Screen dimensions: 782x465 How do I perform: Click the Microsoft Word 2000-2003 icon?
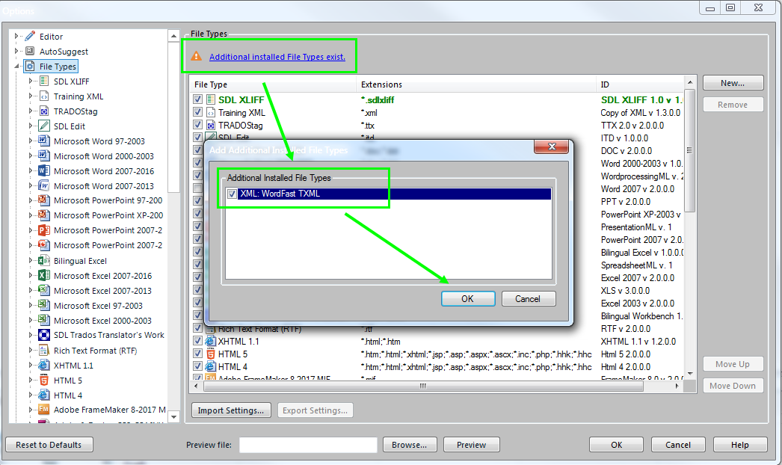(x=44, y=155)
